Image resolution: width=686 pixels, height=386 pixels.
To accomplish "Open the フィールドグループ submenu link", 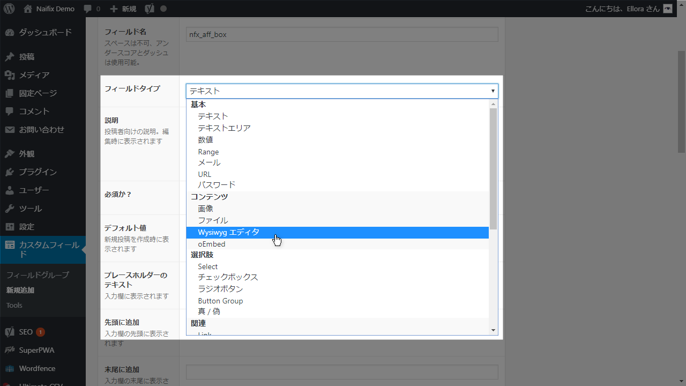I will pos(38,275).
